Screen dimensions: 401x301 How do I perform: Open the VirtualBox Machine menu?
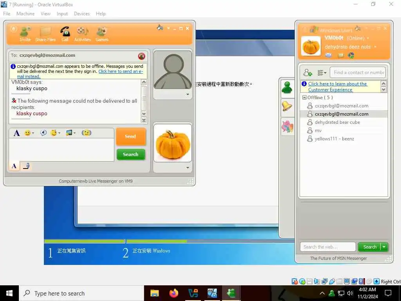coord(25,14)
